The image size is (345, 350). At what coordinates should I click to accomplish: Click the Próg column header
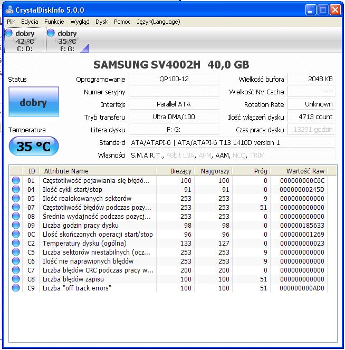tap(251, 171)
